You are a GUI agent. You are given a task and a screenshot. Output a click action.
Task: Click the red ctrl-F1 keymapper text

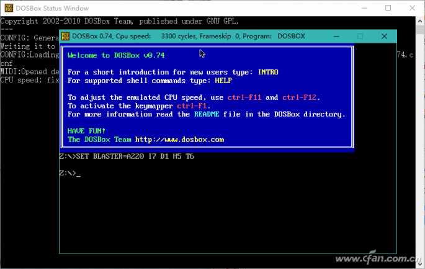(x=192, y=105)
